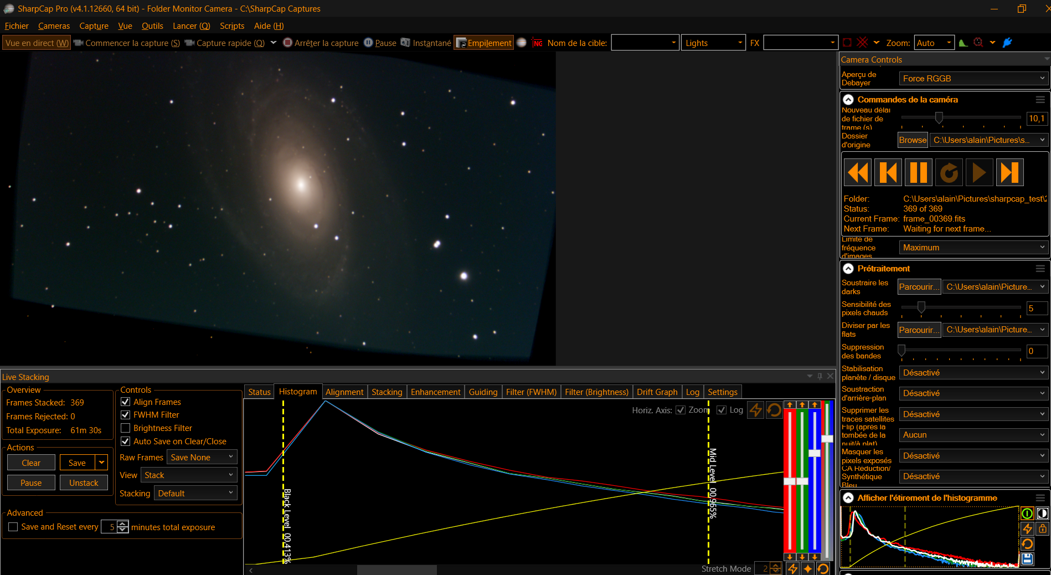The image size is (1051, 575).
Task: Open the Force RGGB debayer dropdown
Action: pos(973,79)
